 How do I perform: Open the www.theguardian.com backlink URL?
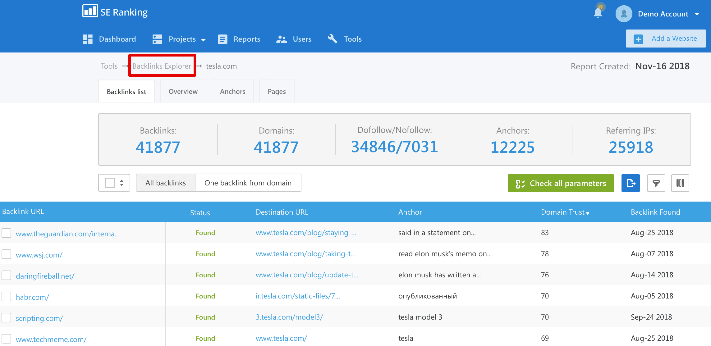click(68, 234)
